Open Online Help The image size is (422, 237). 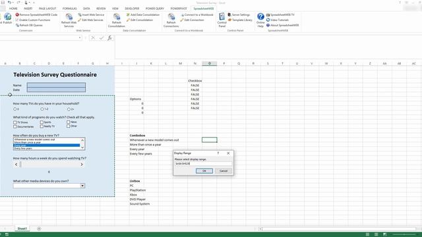pos(260,20)
